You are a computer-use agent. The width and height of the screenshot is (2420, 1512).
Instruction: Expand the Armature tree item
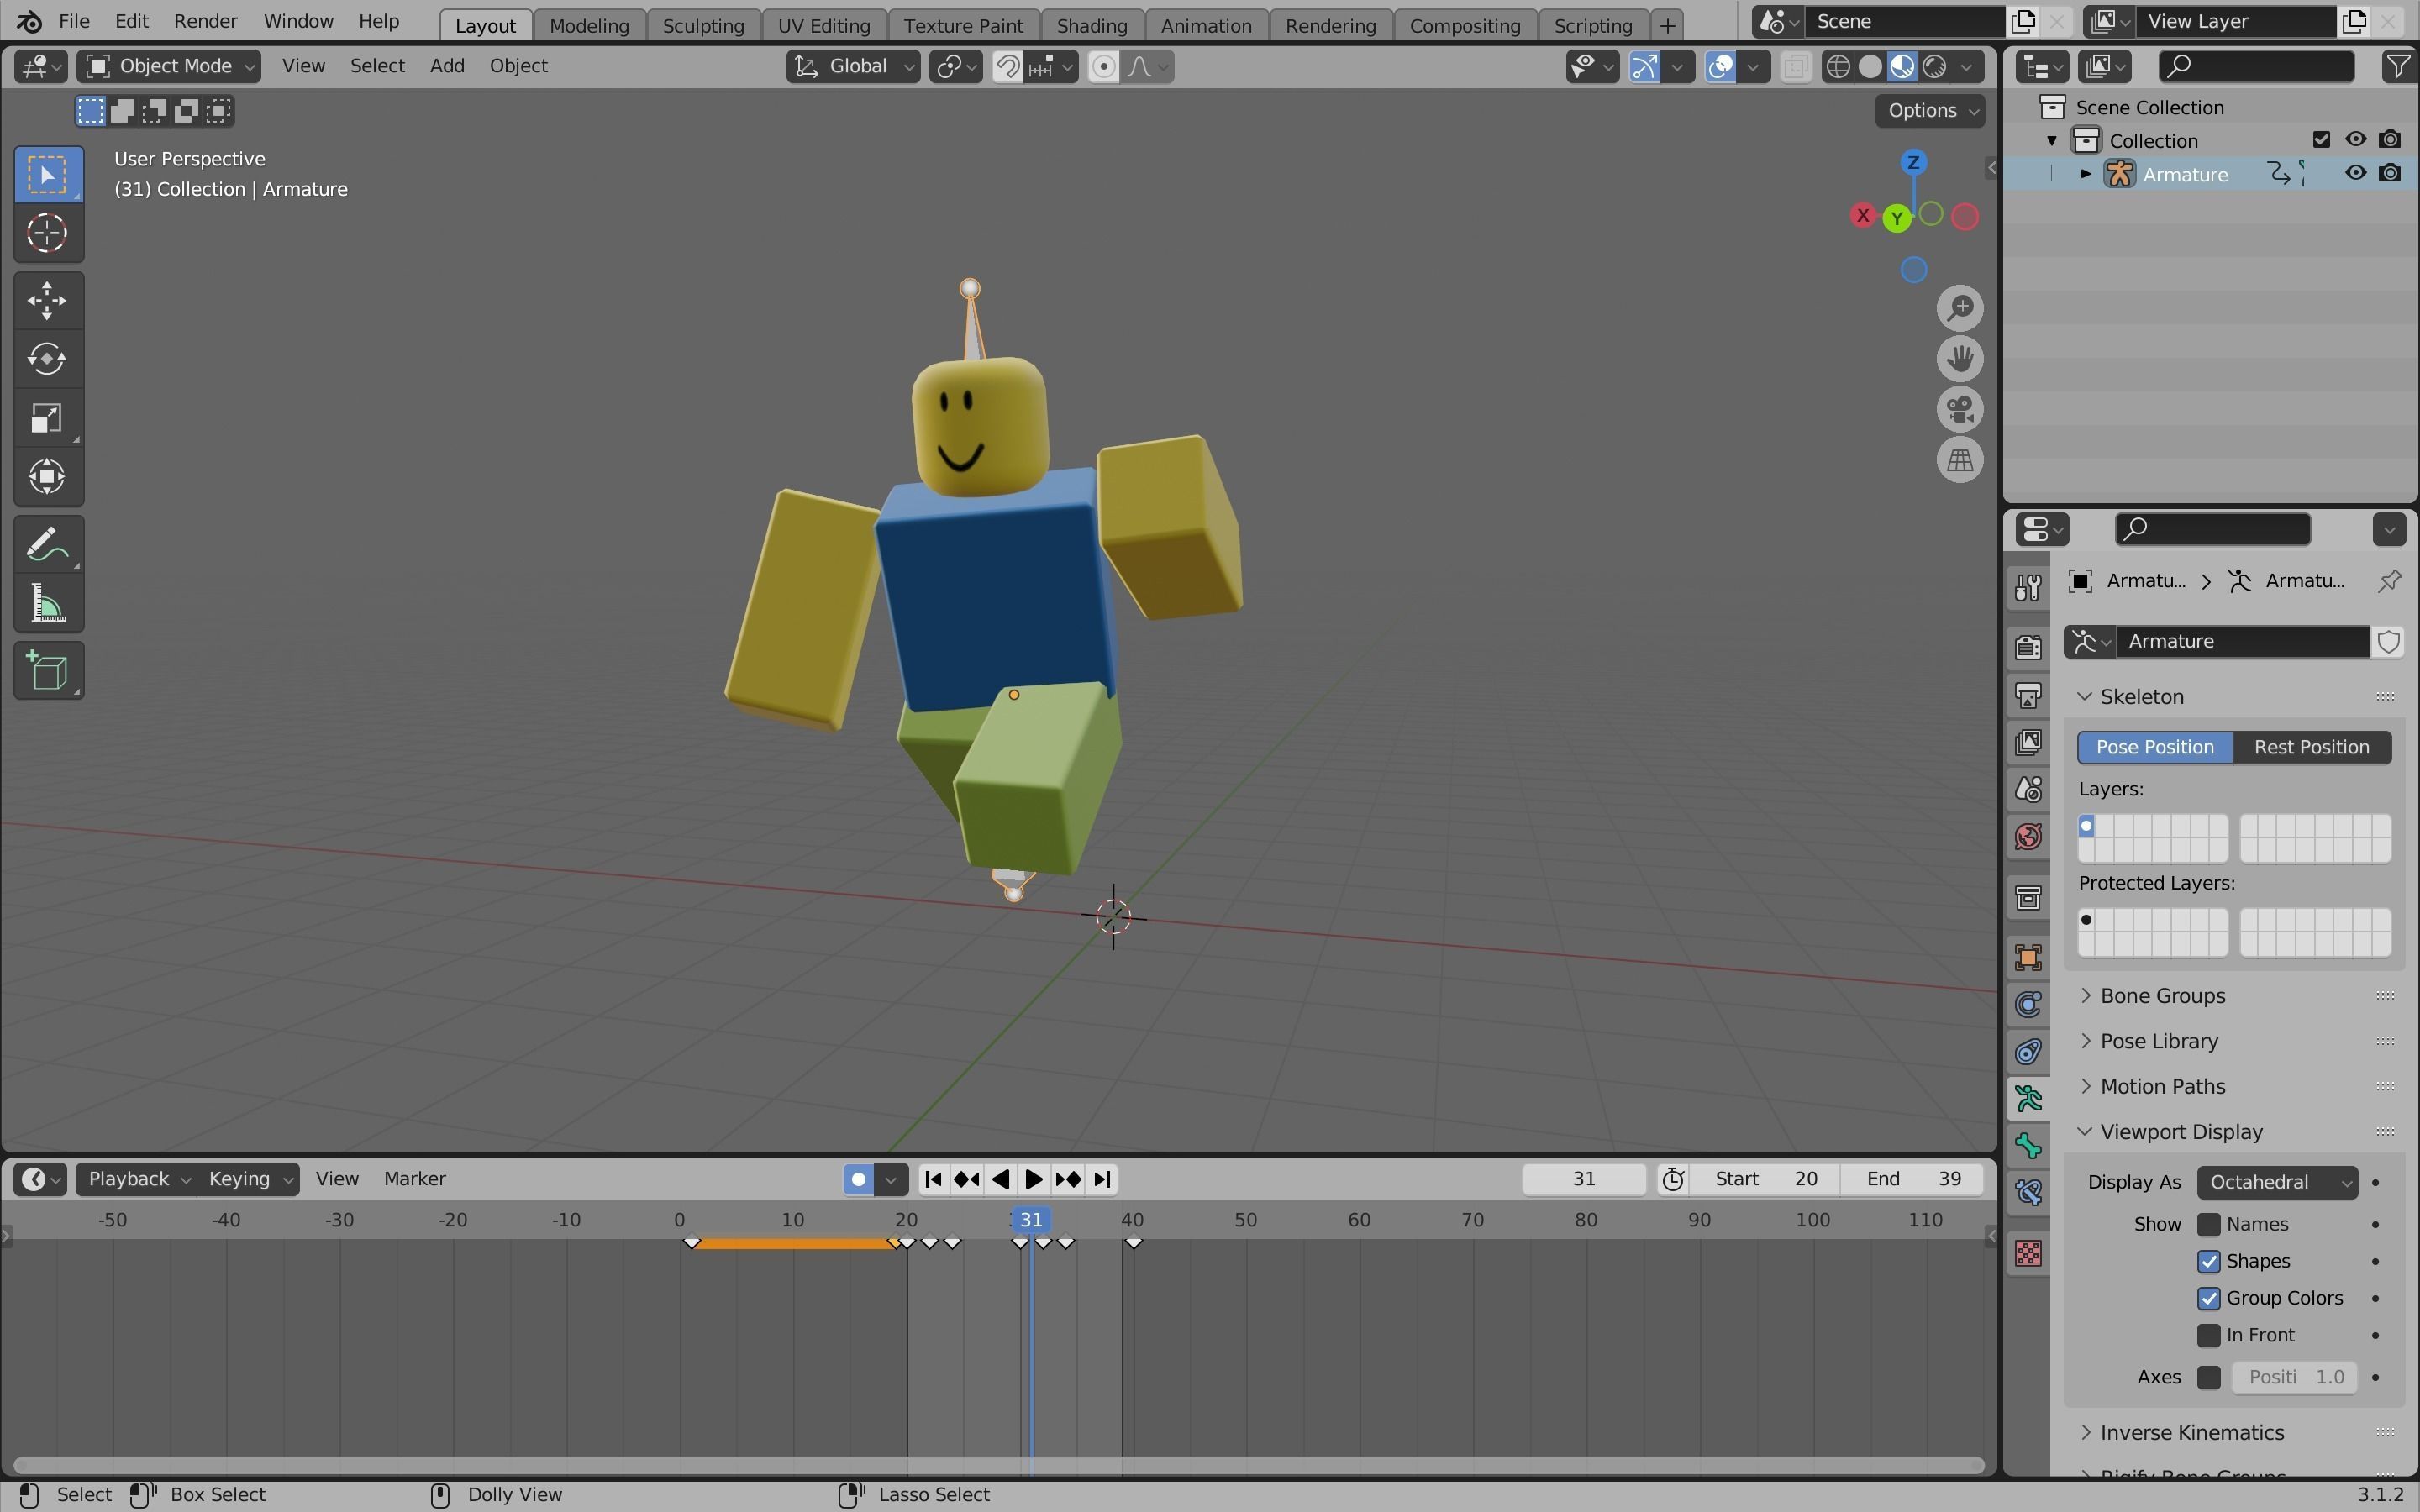tap(2085, 174)
